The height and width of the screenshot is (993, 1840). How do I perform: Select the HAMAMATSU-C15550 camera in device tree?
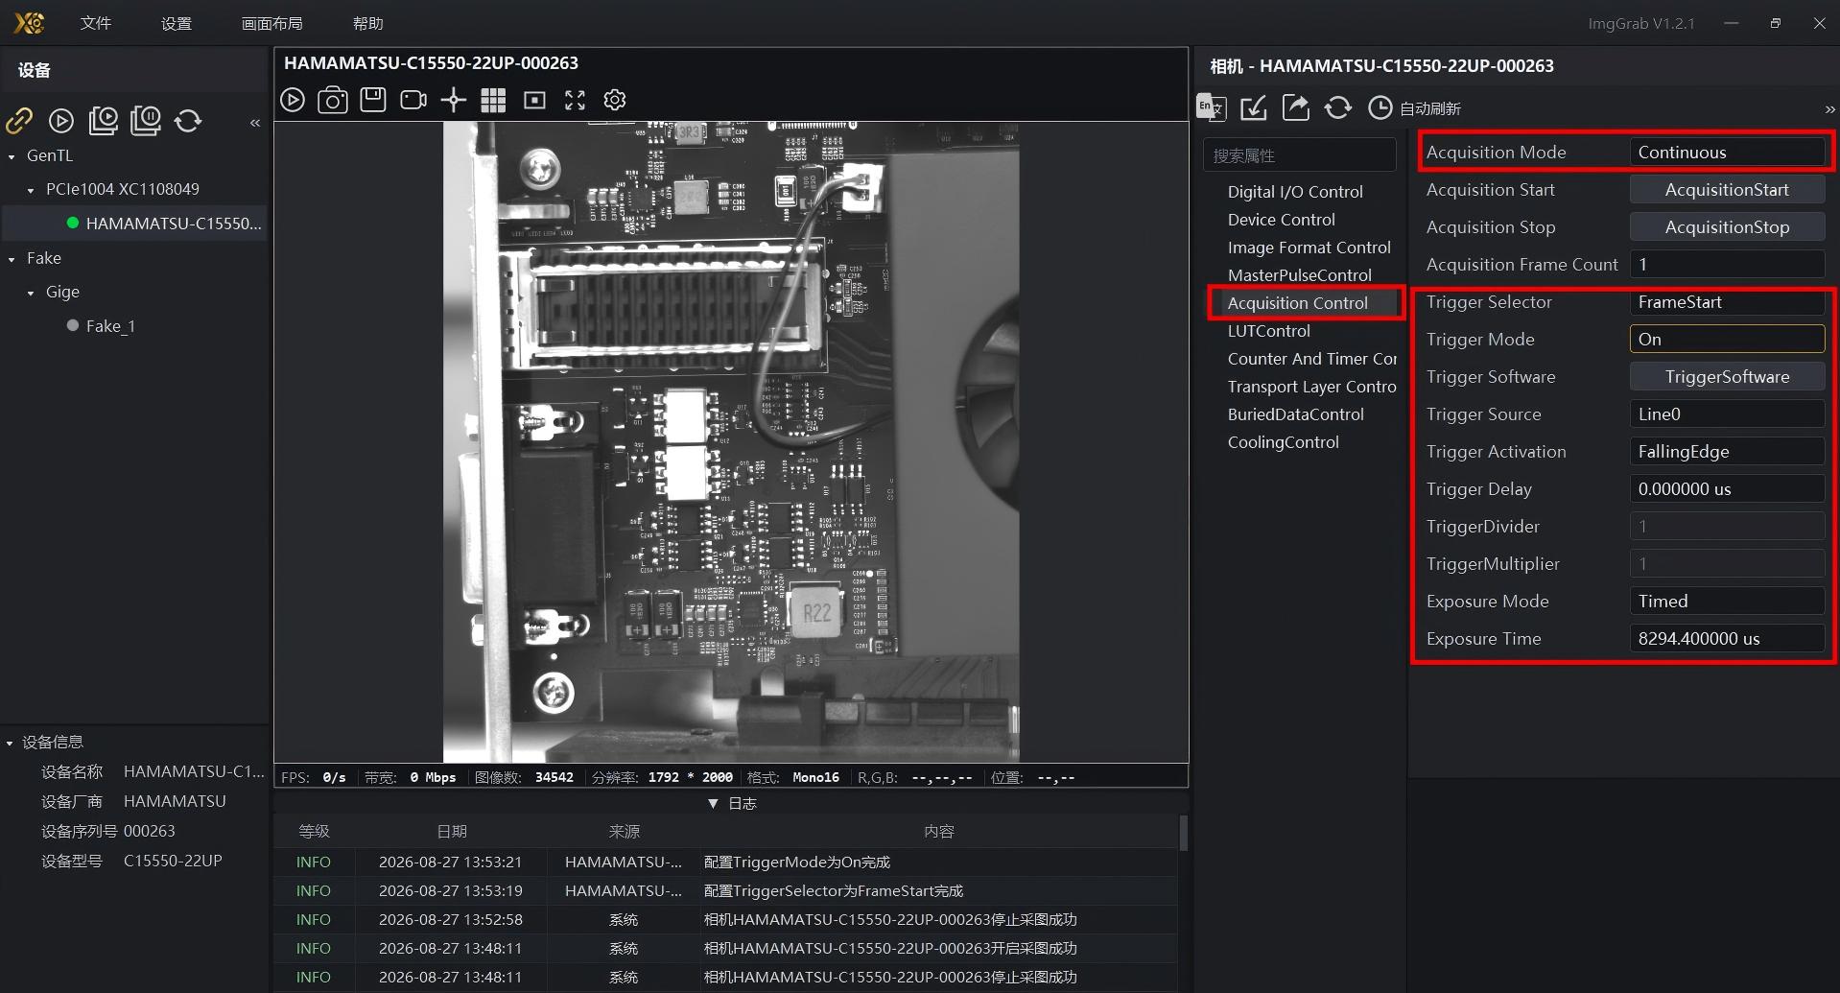point(135,224)
